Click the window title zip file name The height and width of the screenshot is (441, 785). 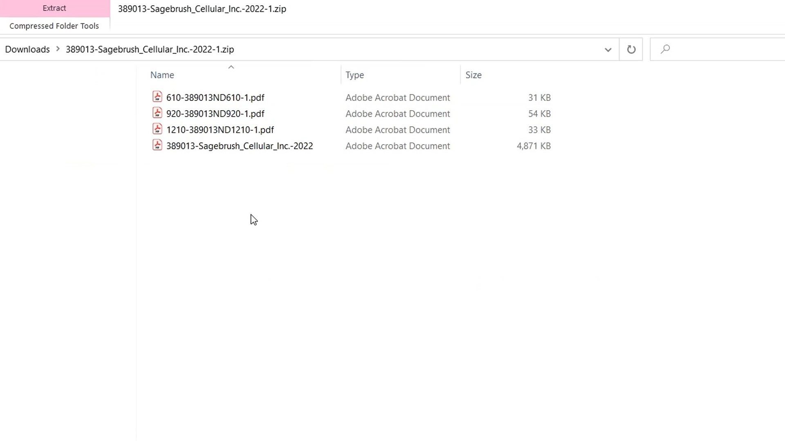pyautogui.click(x=202, y=9)
